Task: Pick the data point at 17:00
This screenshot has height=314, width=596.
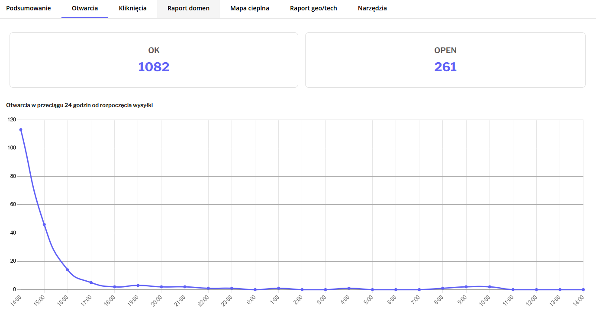Action: point(91,282)
